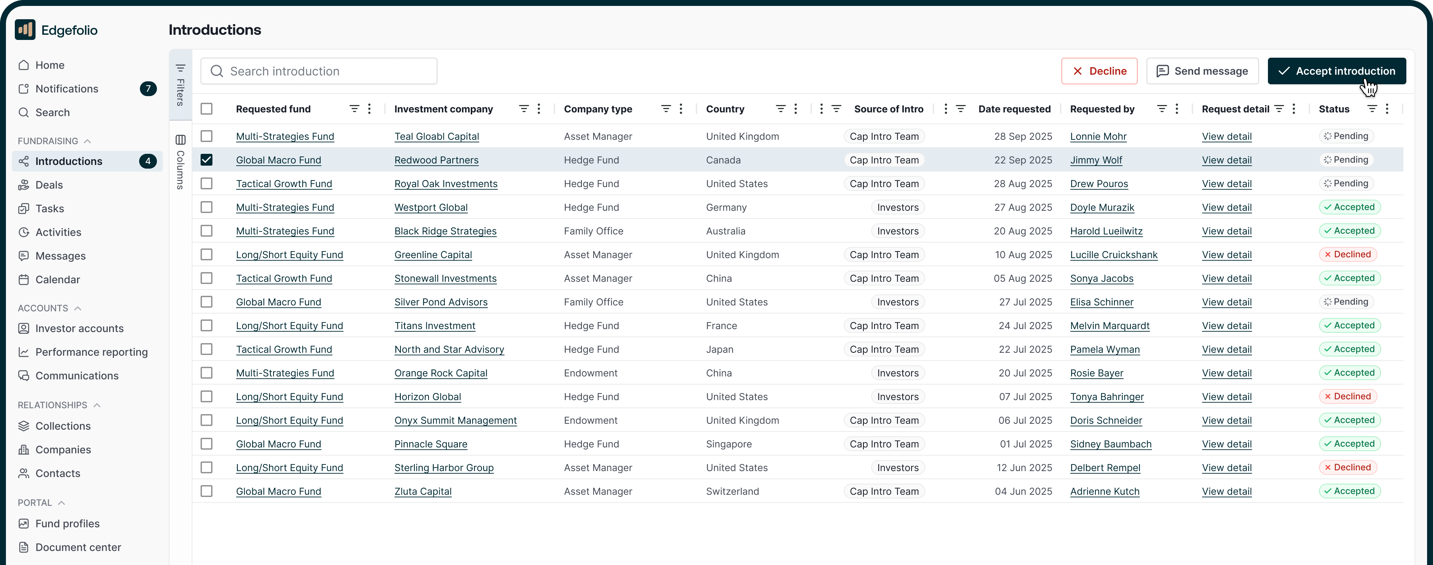Check the Royal Oak Investments row checkbox

point(207,183)
